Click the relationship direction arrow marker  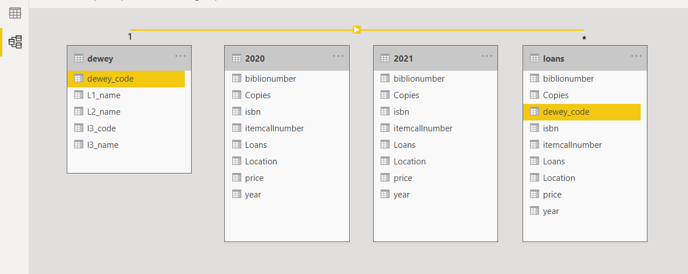357,30
